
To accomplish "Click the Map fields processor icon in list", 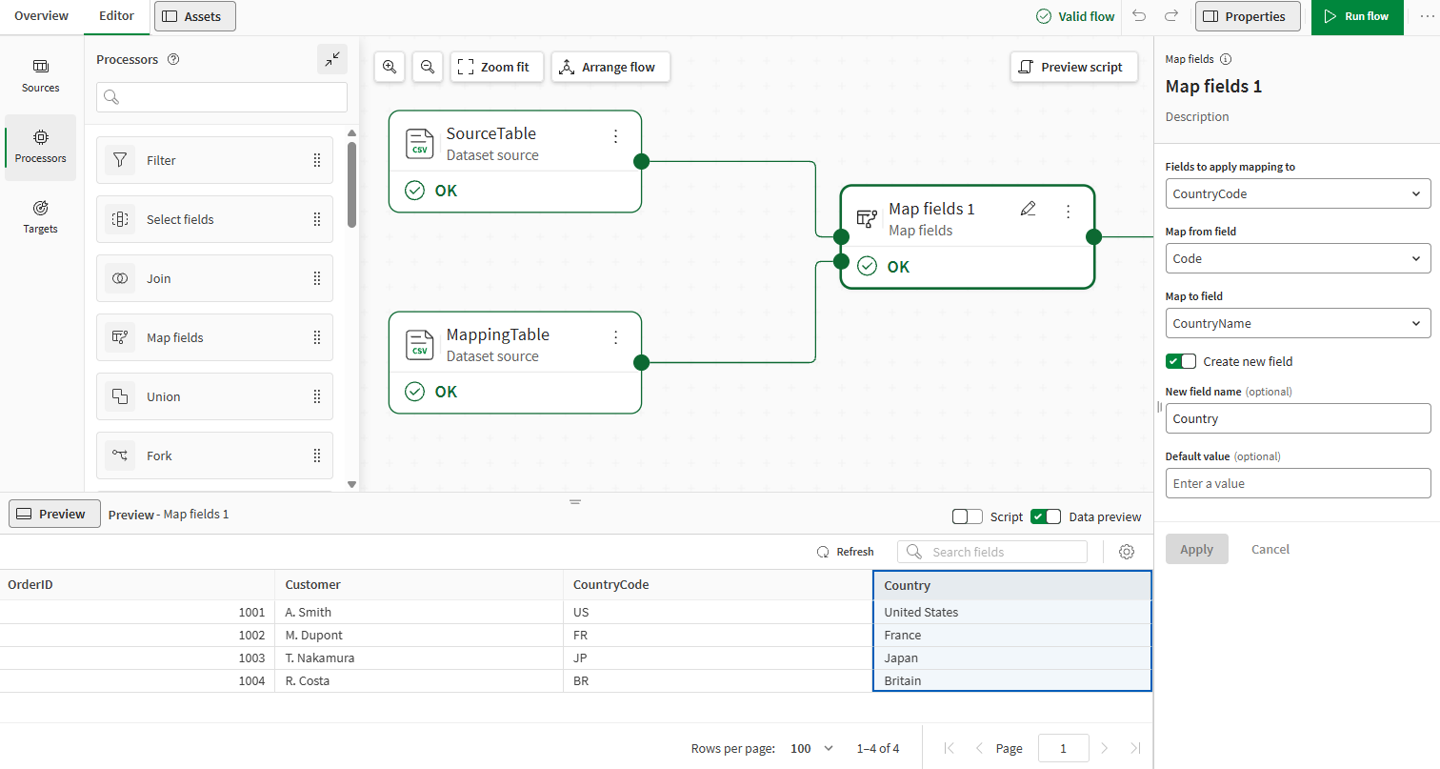I will pyautogui.click(x=120, y=337).
